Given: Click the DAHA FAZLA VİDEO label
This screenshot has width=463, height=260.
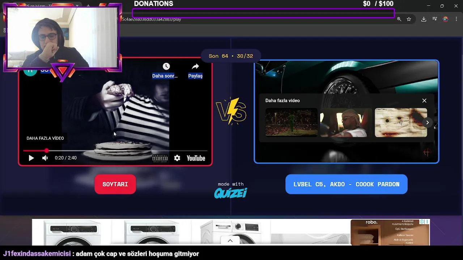Looking at the screenshot, I should pos(45,138).
